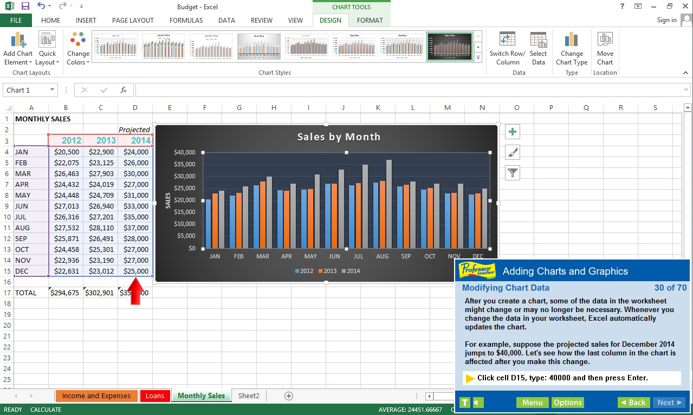Open Chart Elements with the plus icon
693x415 pixels.
[x=511, y=131]
